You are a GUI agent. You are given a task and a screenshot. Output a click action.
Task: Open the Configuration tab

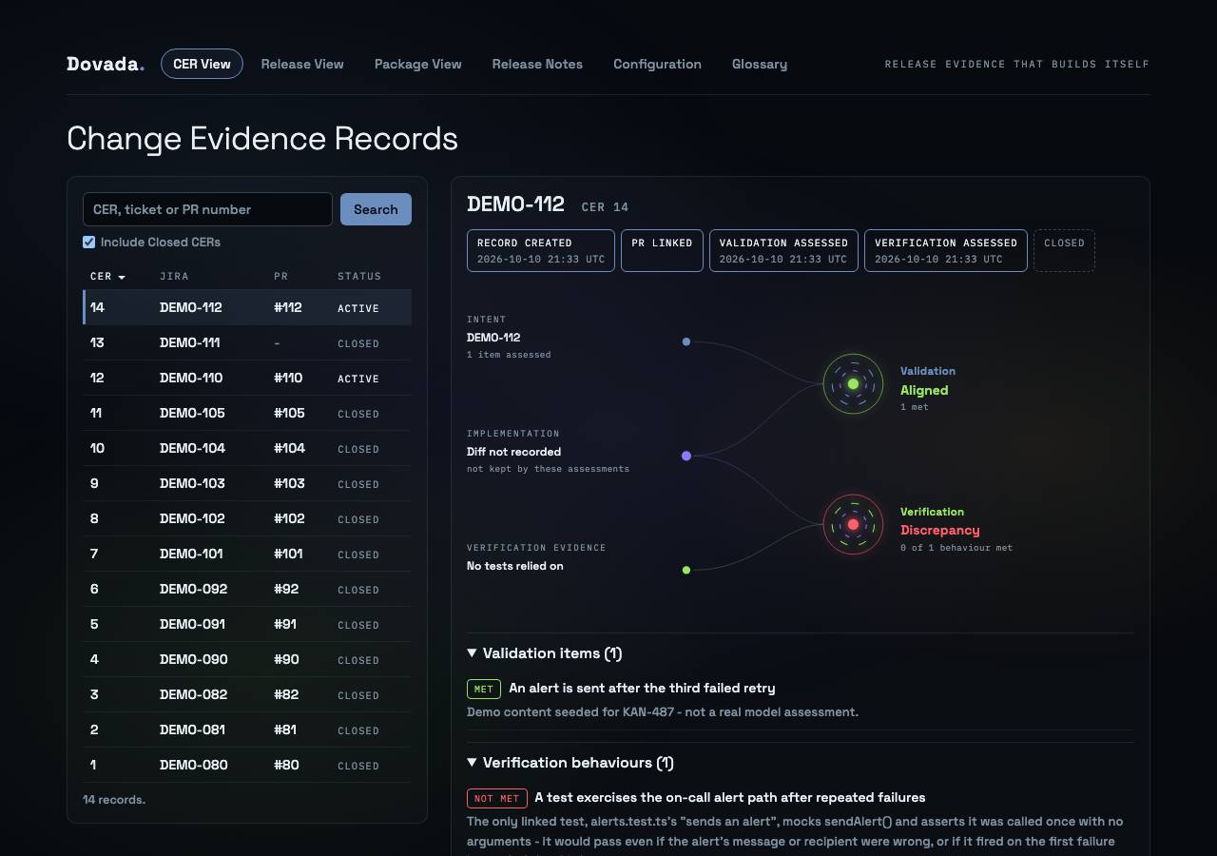pyautogui.click(x=657, y=64)
